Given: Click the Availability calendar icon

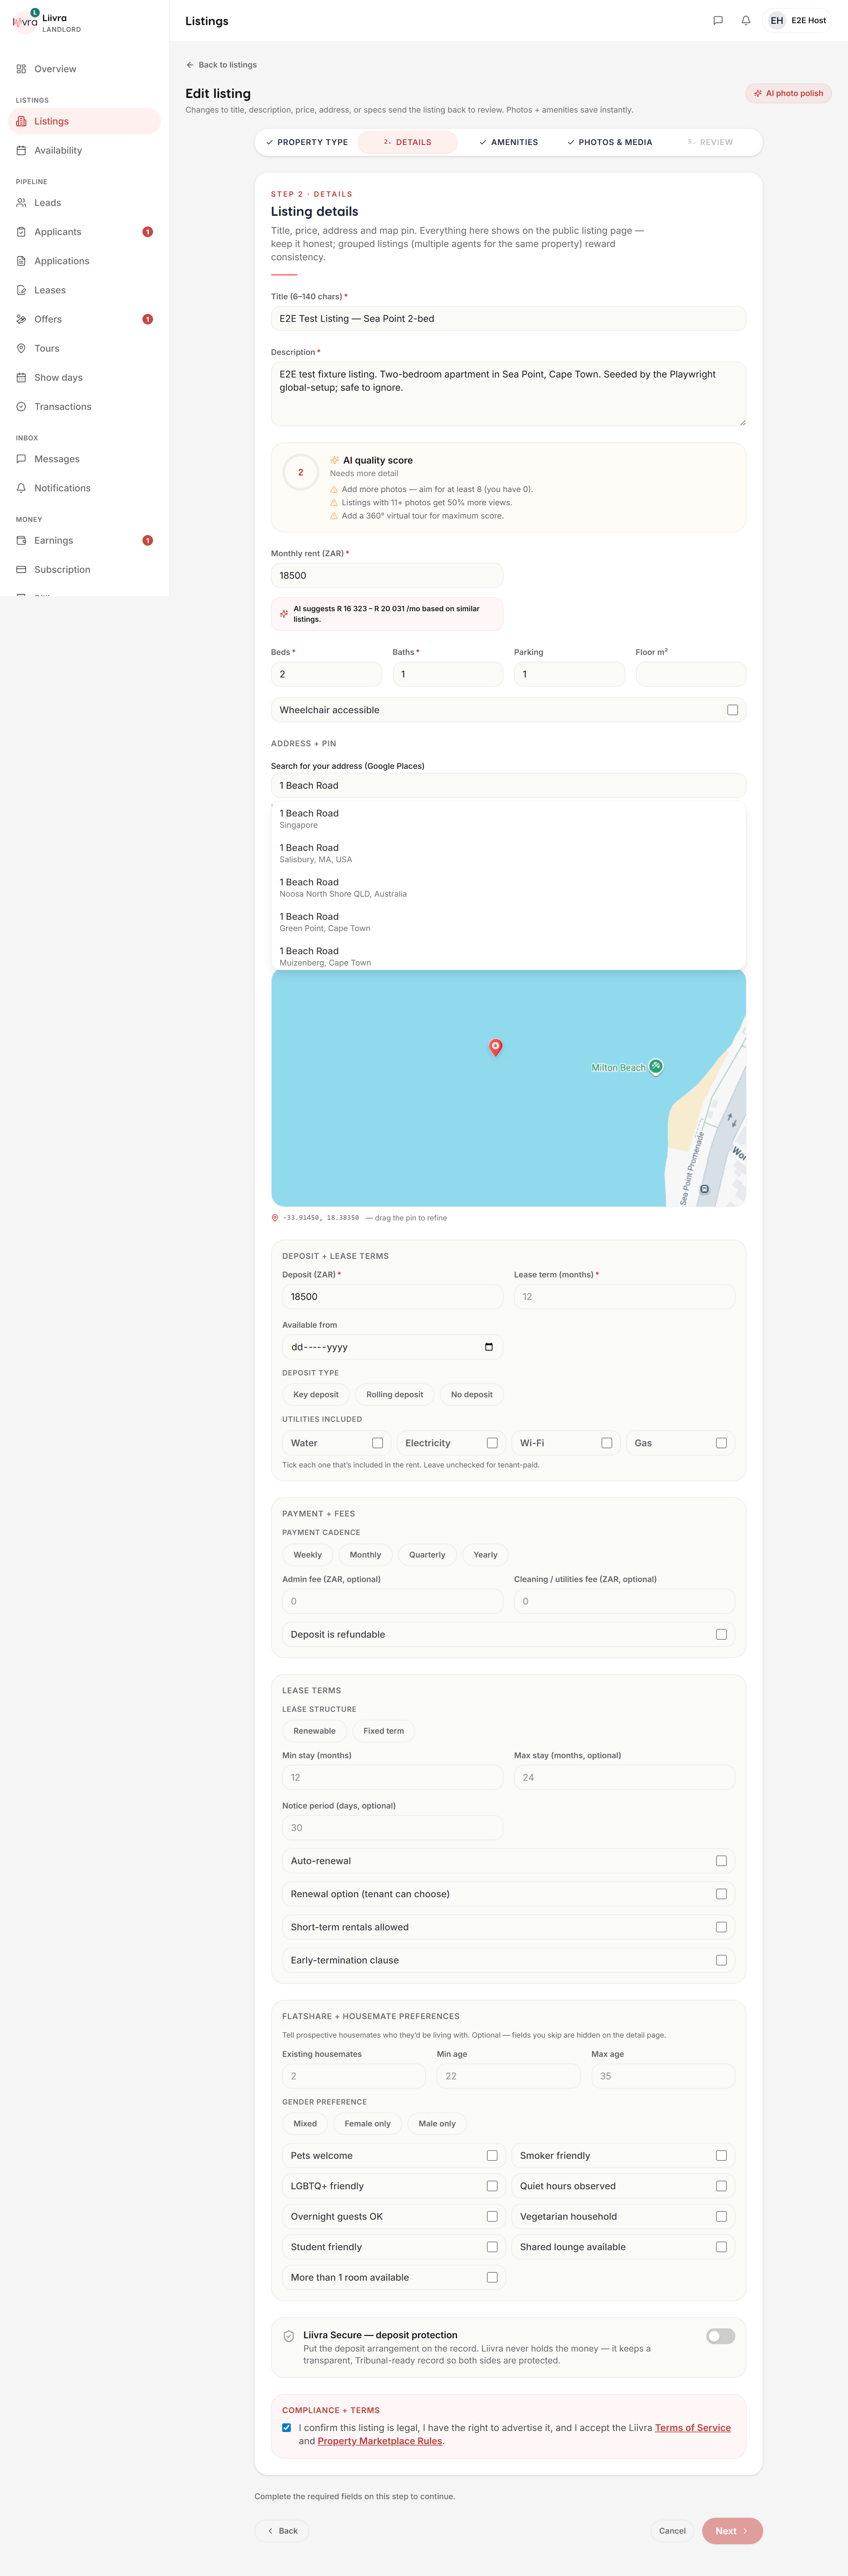Looking at the screenshot, I should [x=21, y=151].
